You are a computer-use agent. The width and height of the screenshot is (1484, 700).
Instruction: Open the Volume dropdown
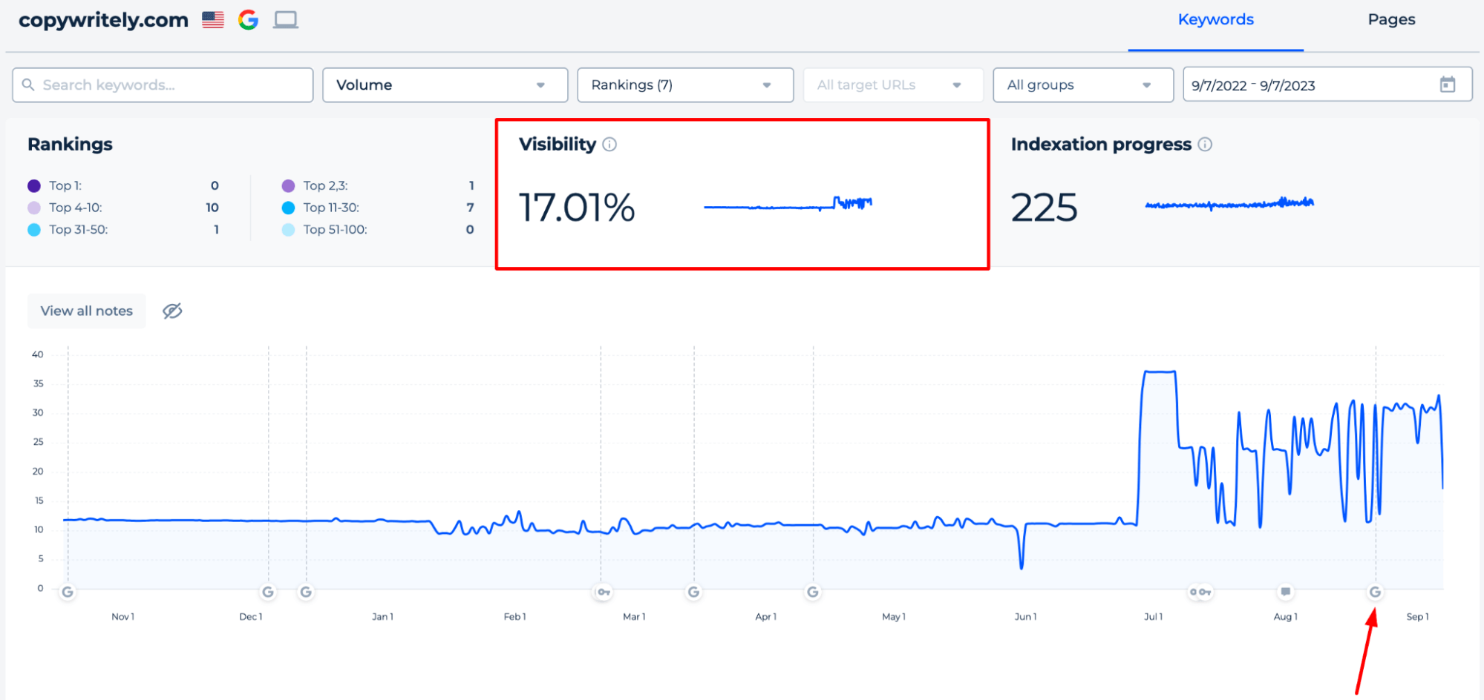point(445,85)
